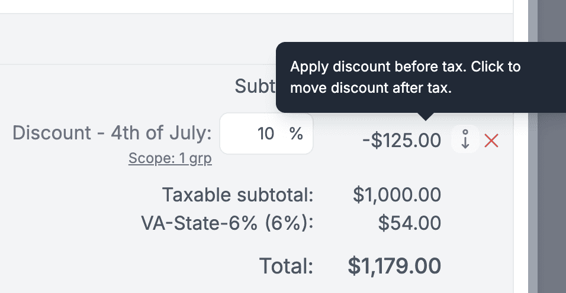
Task: Select the $54.00 tax amount
Action: pos(410,223)
